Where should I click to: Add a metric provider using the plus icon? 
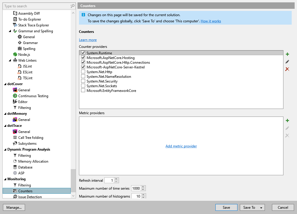tap(287, 120)
